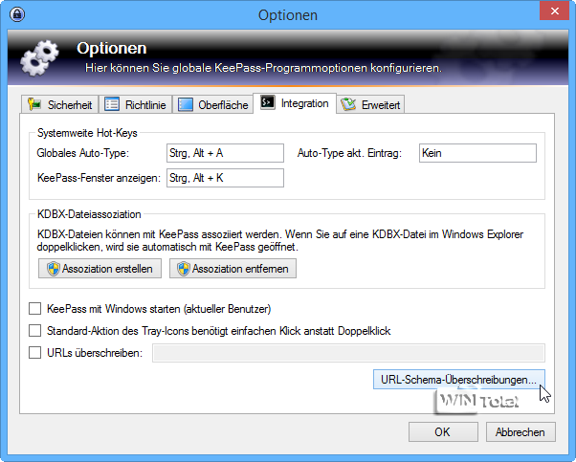Click the Assoziation entfernen button
Viewport: 576px width, 462px height.
point(233,269)
